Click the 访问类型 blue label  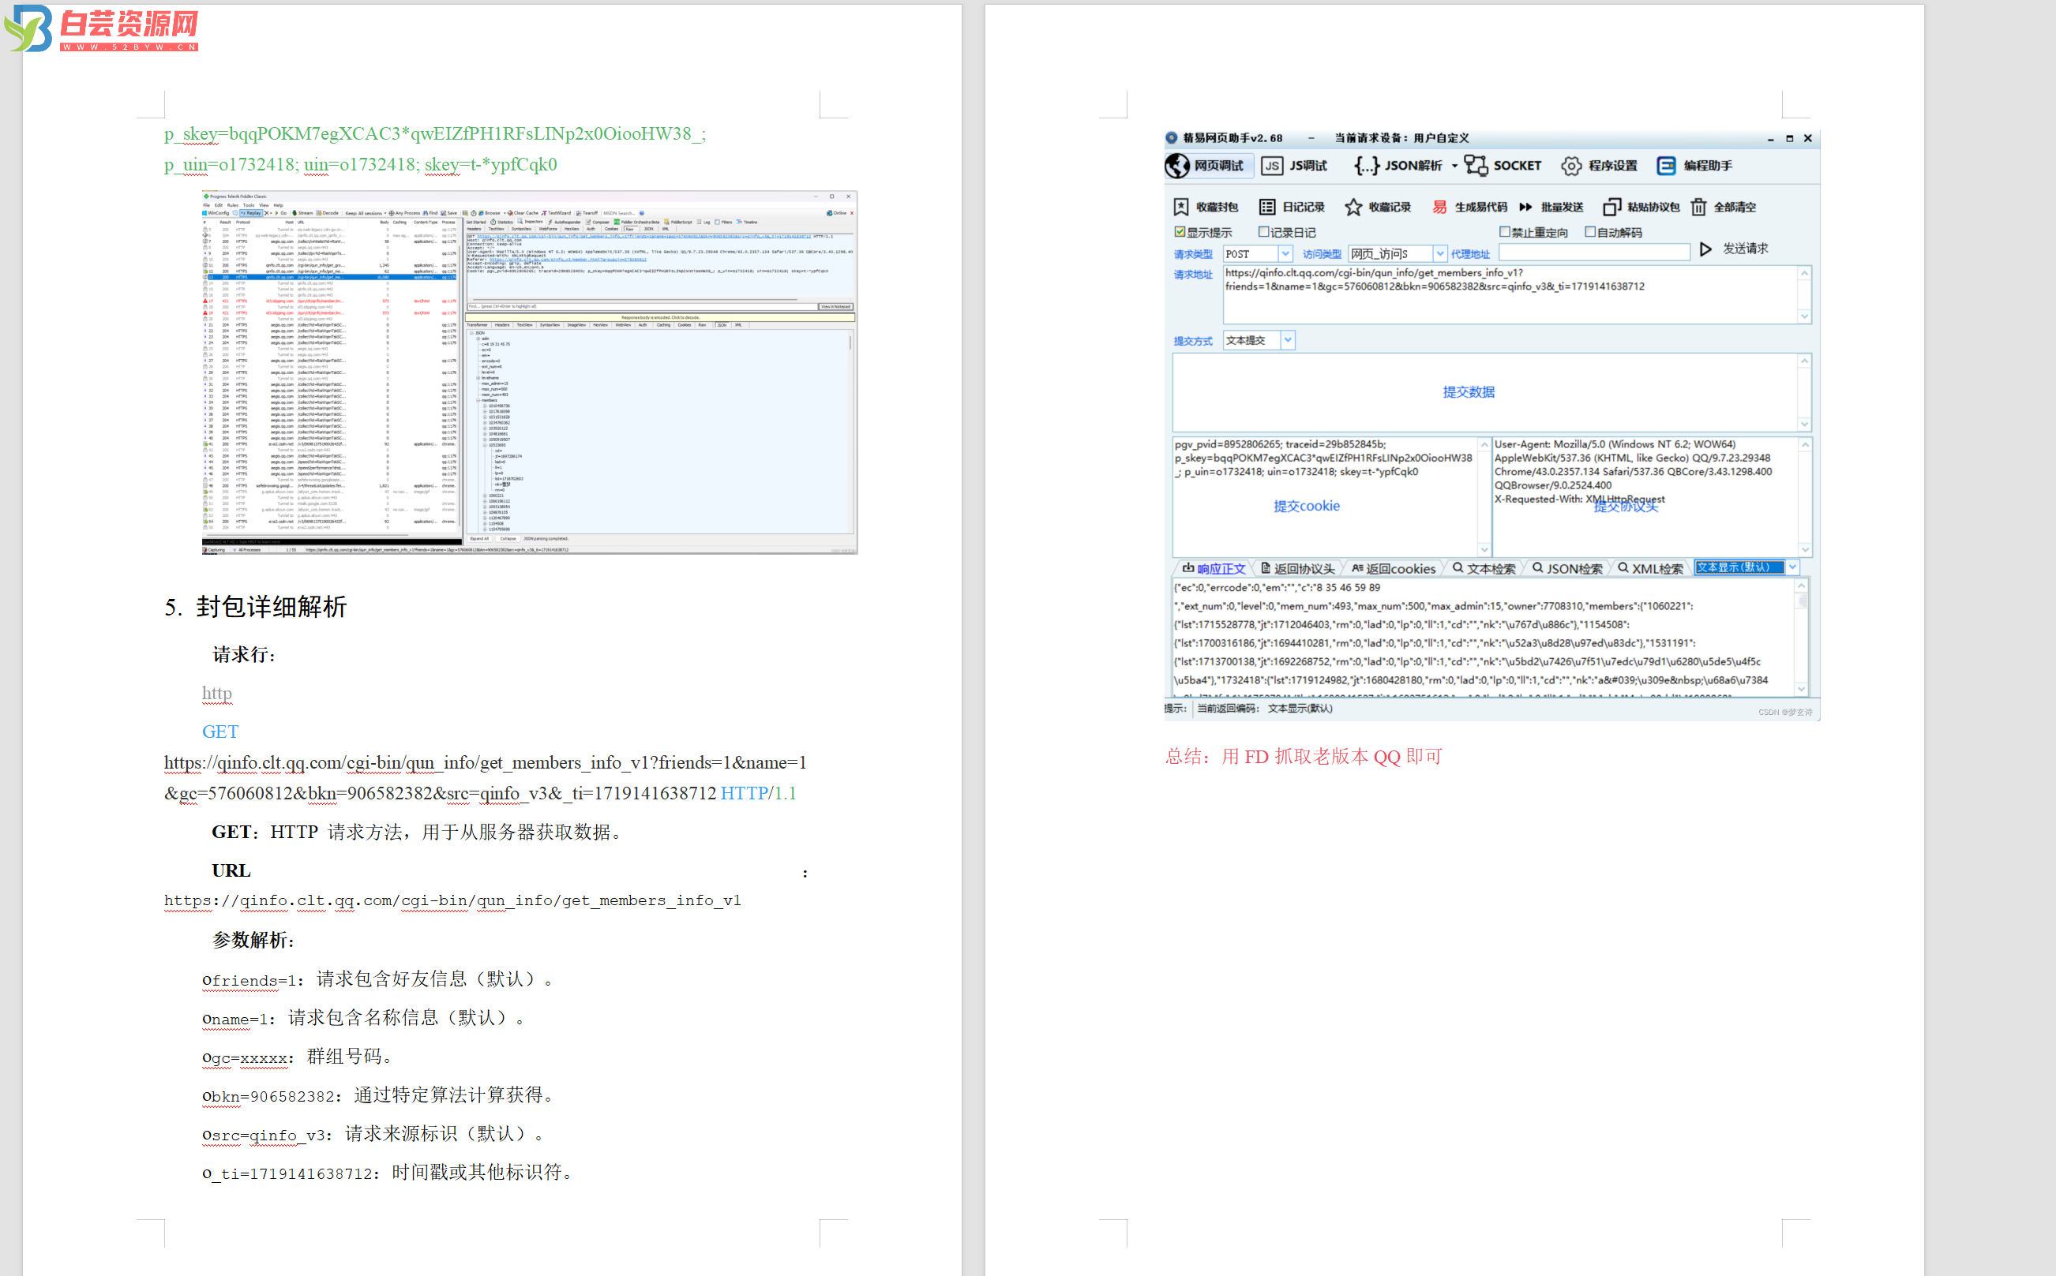[1322, 254]
